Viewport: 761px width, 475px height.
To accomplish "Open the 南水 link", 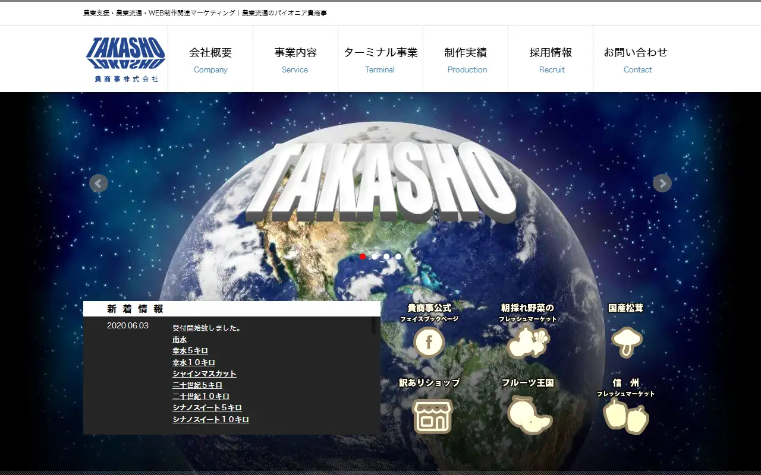I will (x=180, y=340).
